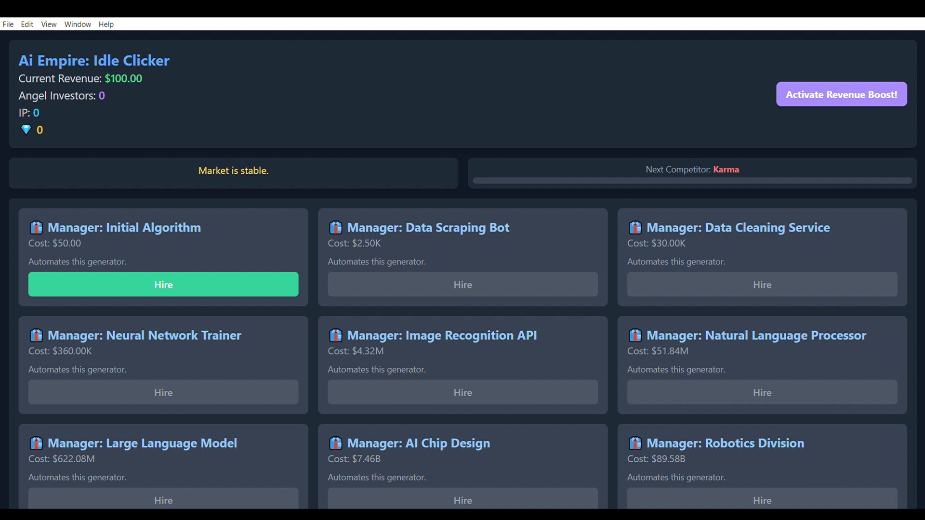Image resolution: width=925 pixels, height=520 pixels.
Task: Click the gift icon beside Manager: Natural Language Processor
Action: click(x=635, y=336)
